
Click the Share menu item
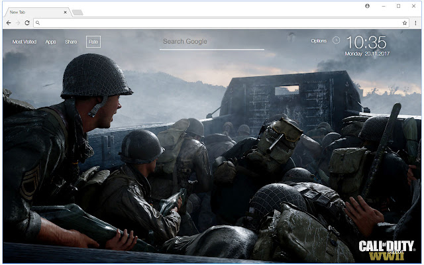[71, 42]
